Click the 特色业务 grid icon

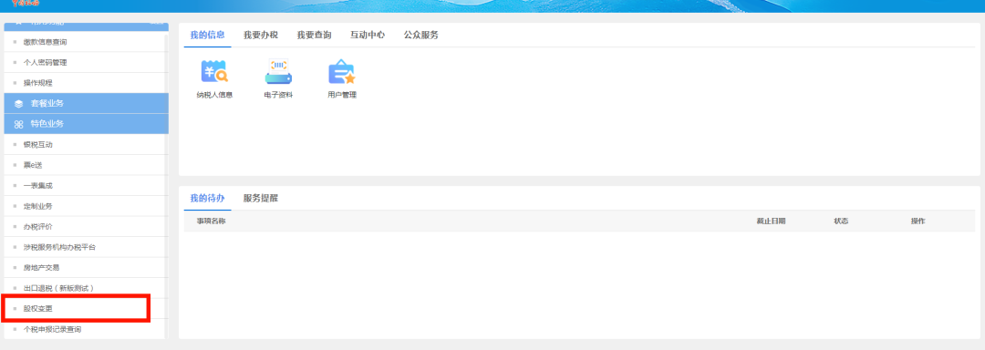[x=19, y=124]
